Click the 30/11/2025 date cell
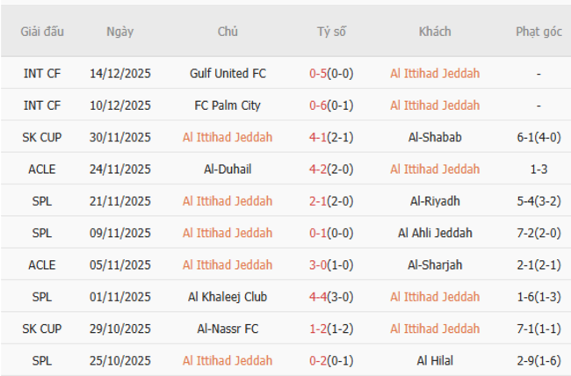This screenshot has width=571, height=376. tap(120, 137)
